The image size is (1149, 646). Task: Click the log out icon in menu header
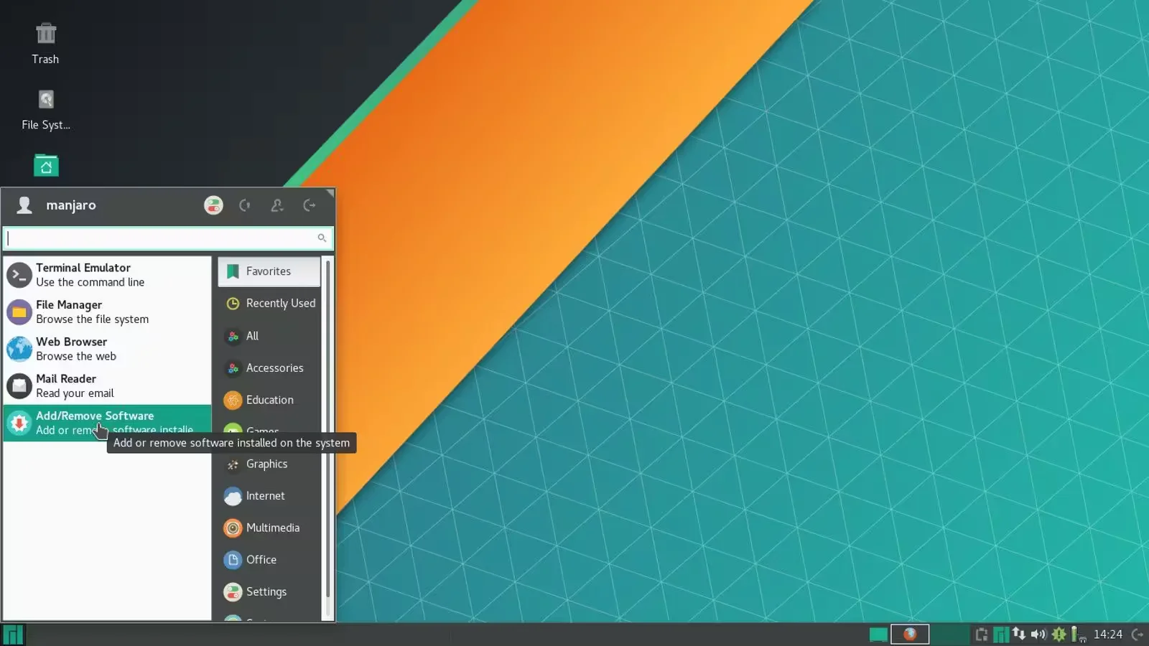(310, 205)
